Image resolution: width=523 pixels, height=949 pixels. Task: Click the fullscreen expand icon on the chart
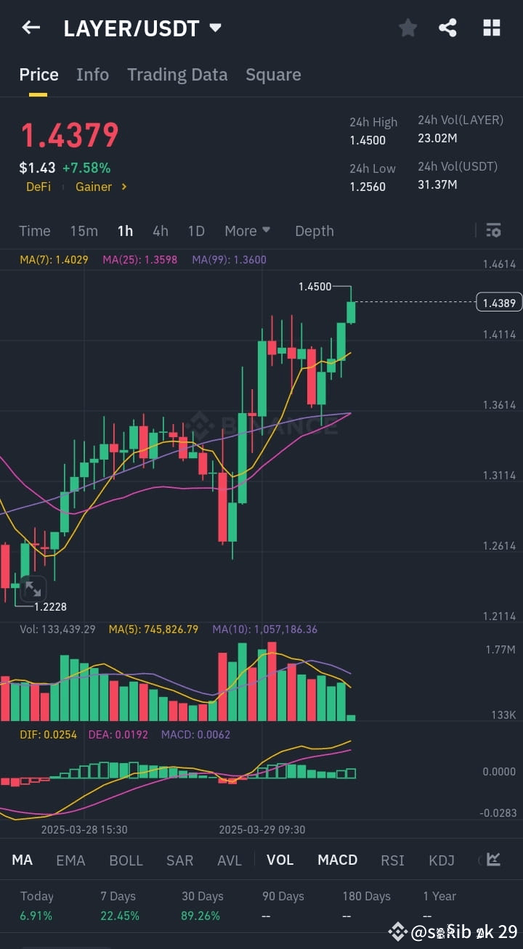pos(33,589)
